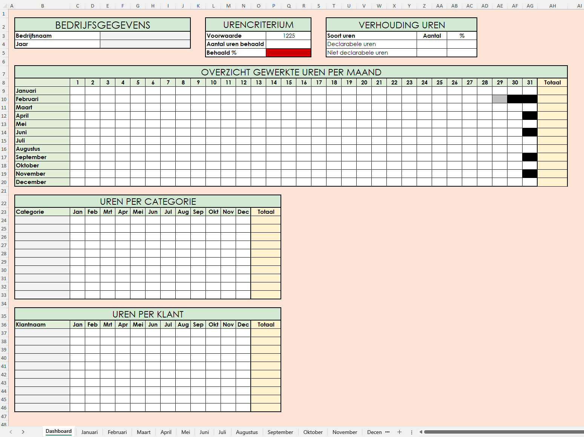Screen dimensions: 584x437
Task: Click the previous sheet navigation arrow
Action: tap(11, 432)
